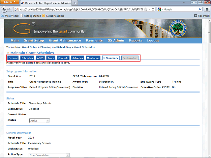Switch to the Contacts tab
211x158 pixels.
[x=63, y=58]
